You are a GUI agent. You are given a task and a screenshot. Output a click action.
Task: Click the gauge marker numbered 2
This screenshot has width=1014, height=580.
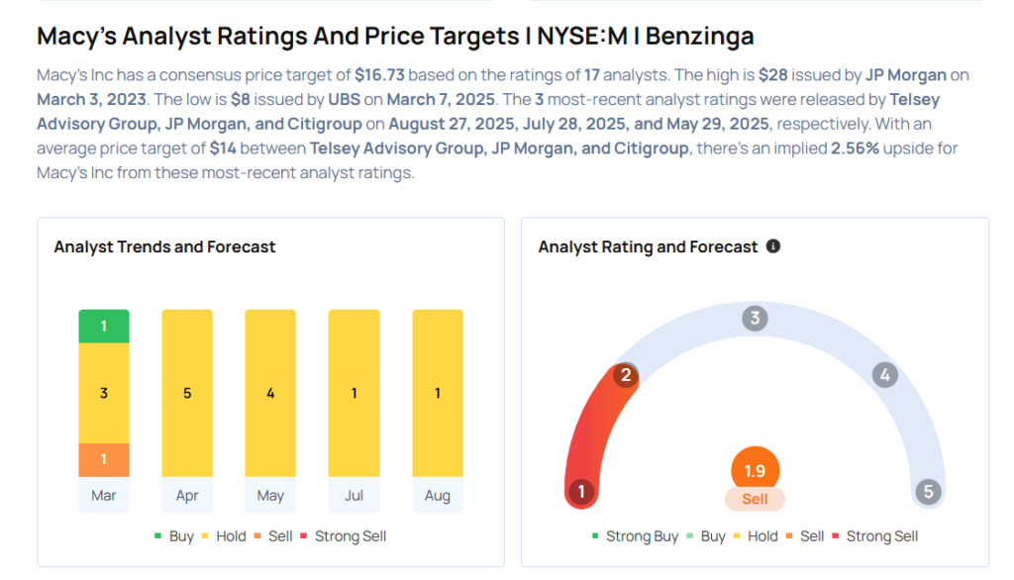(x=626, y=375)
